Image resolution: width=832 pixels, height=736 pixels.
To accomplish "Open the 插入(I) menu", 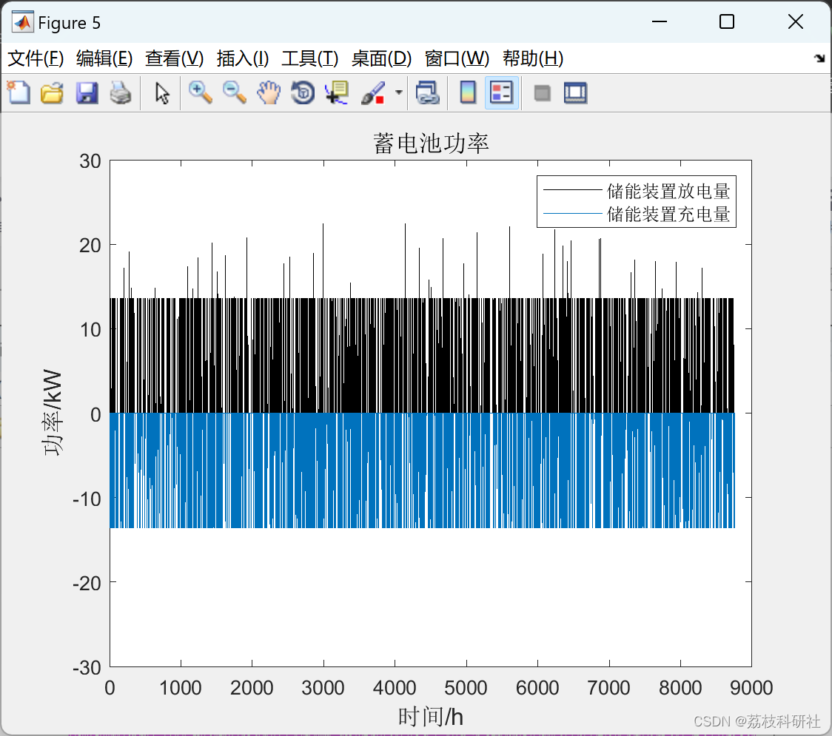I will pos(243,58).
